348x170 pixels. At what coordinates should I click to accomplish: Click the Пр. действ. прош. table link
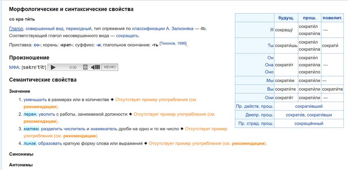(255, 106)
